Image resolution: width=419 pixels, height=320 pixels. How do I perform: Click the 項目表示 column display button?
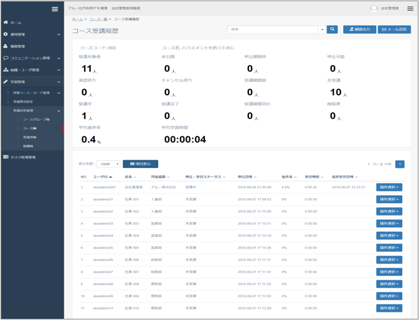click(x=140, y=164)
